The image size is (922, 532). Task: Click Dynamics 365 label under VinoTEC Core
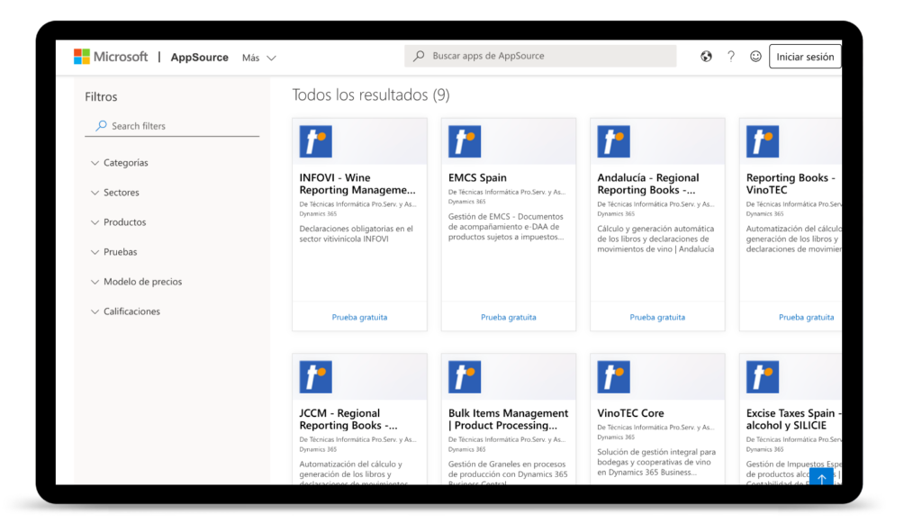[616, 437]
